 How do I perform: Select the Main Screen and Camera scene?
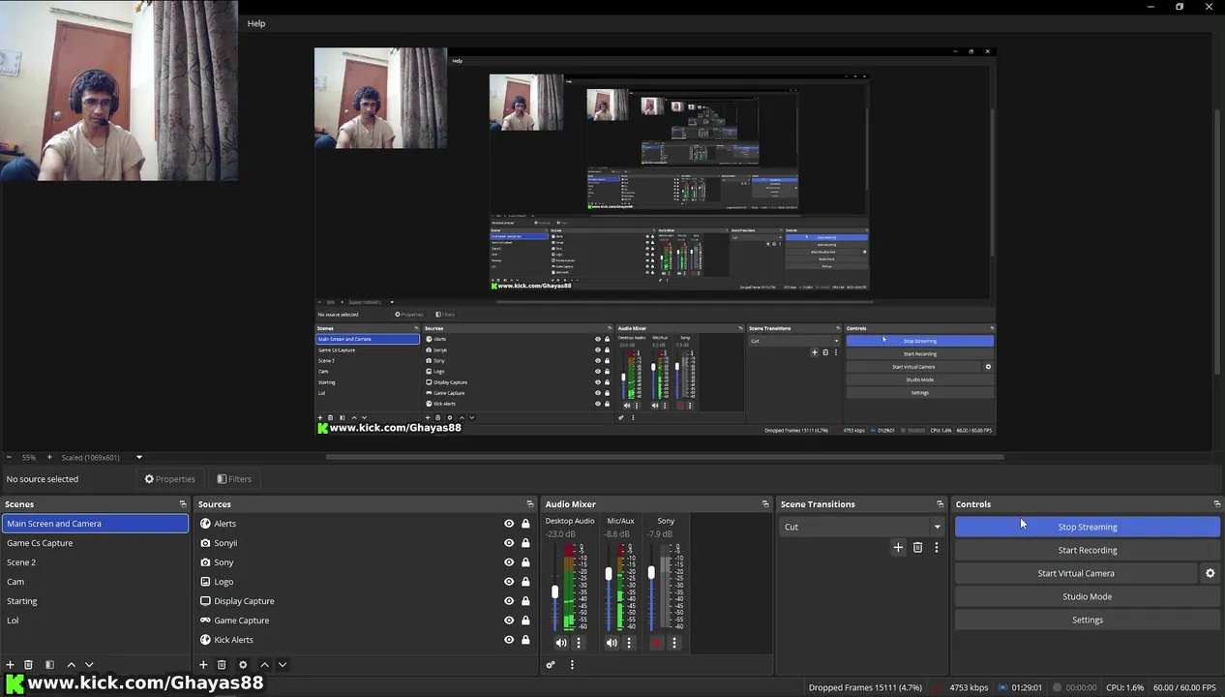click(96, 524)
